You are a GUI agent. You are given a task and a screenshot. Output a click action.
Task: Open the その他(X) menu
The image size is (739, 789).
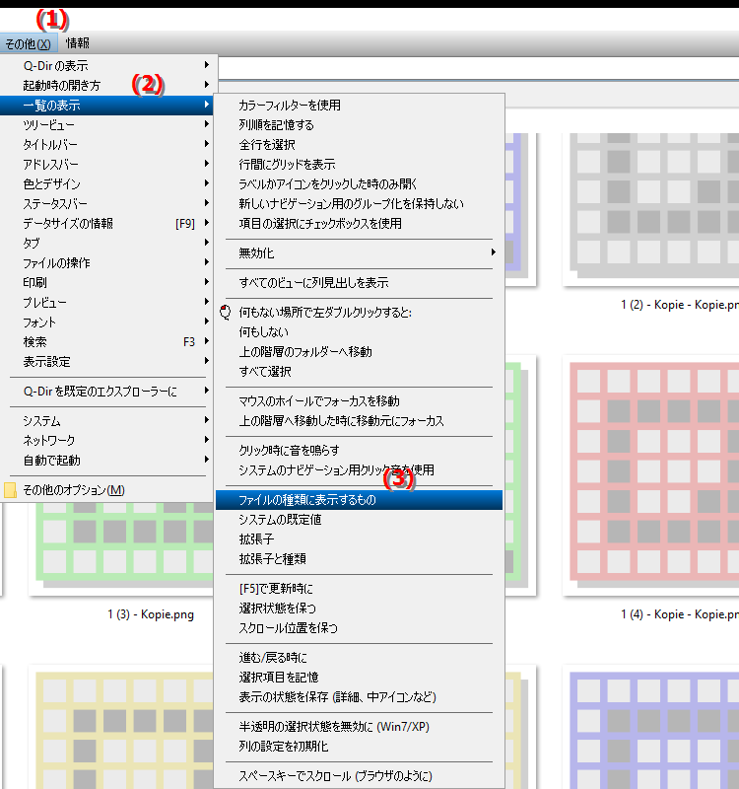(29, 43)
